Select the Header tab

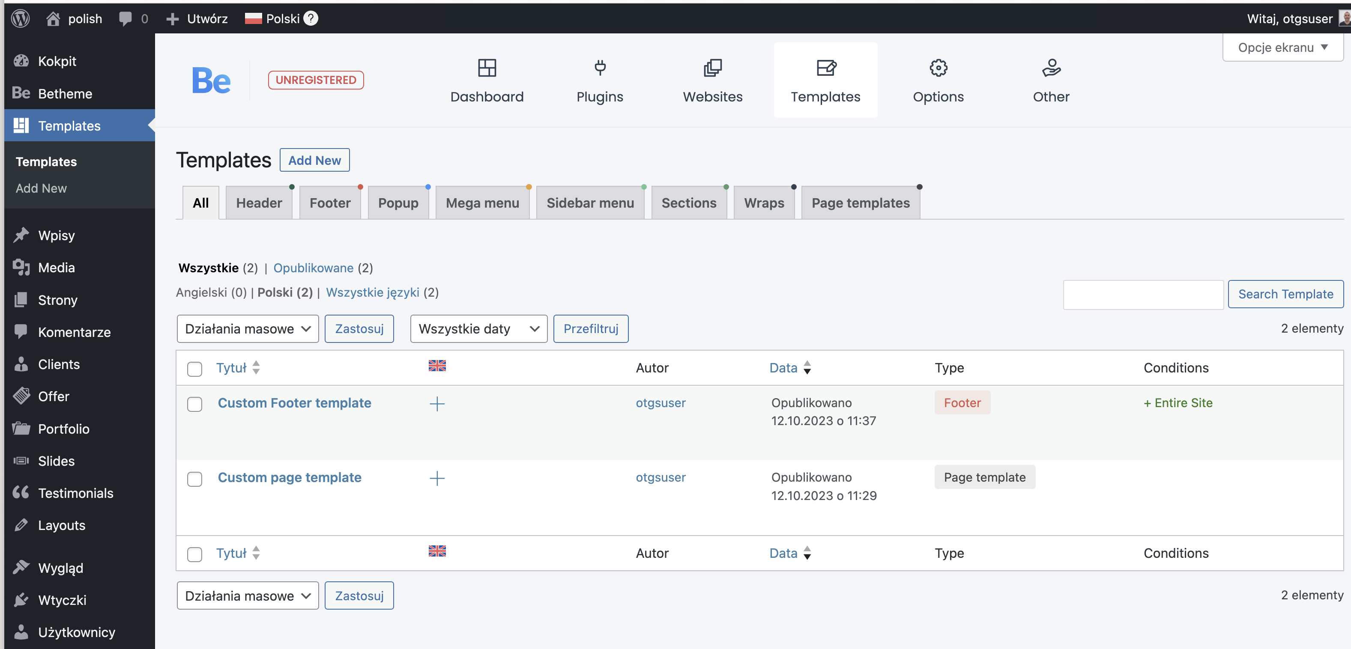259,202
